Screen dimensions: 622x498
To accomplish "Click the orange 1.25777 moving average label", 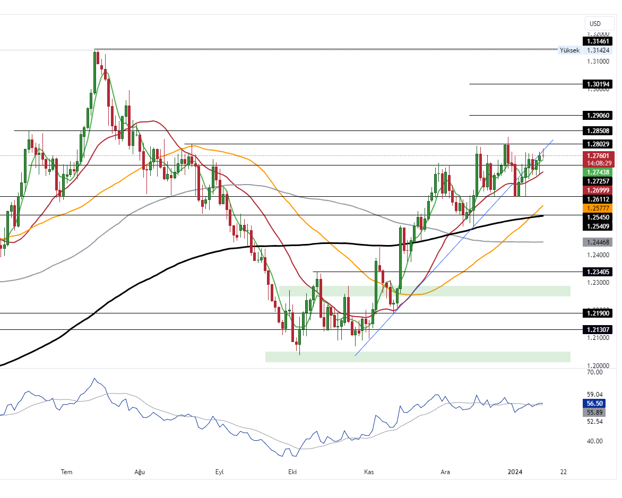I will [598, 207].
